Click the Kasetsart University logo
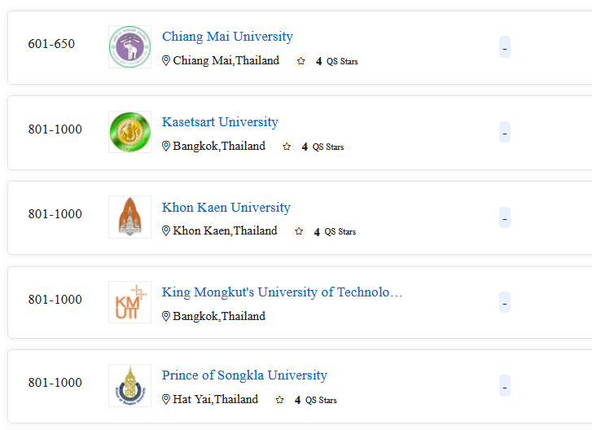Image resolution: width=592 pixels, height=430 pixels. [x=129, y=132]
